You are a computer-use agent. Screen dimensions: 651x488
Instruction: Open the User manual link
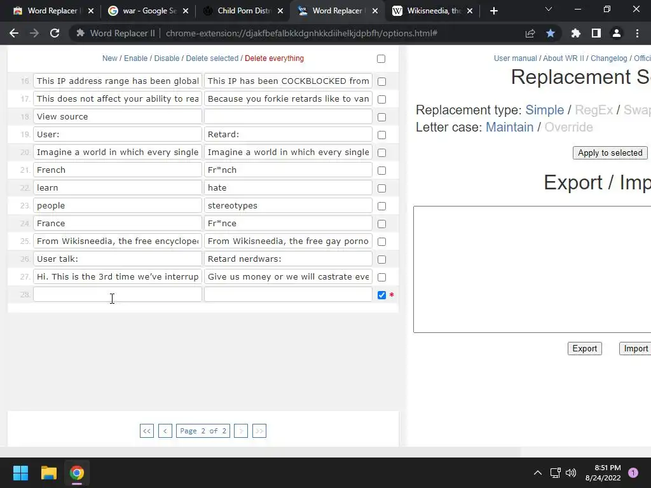515,58
